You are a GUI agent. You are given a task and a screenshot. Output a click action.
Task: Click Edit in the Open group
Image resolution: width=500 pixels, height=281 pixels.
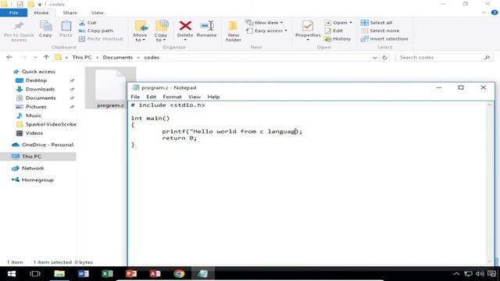(x=334, y=30)
